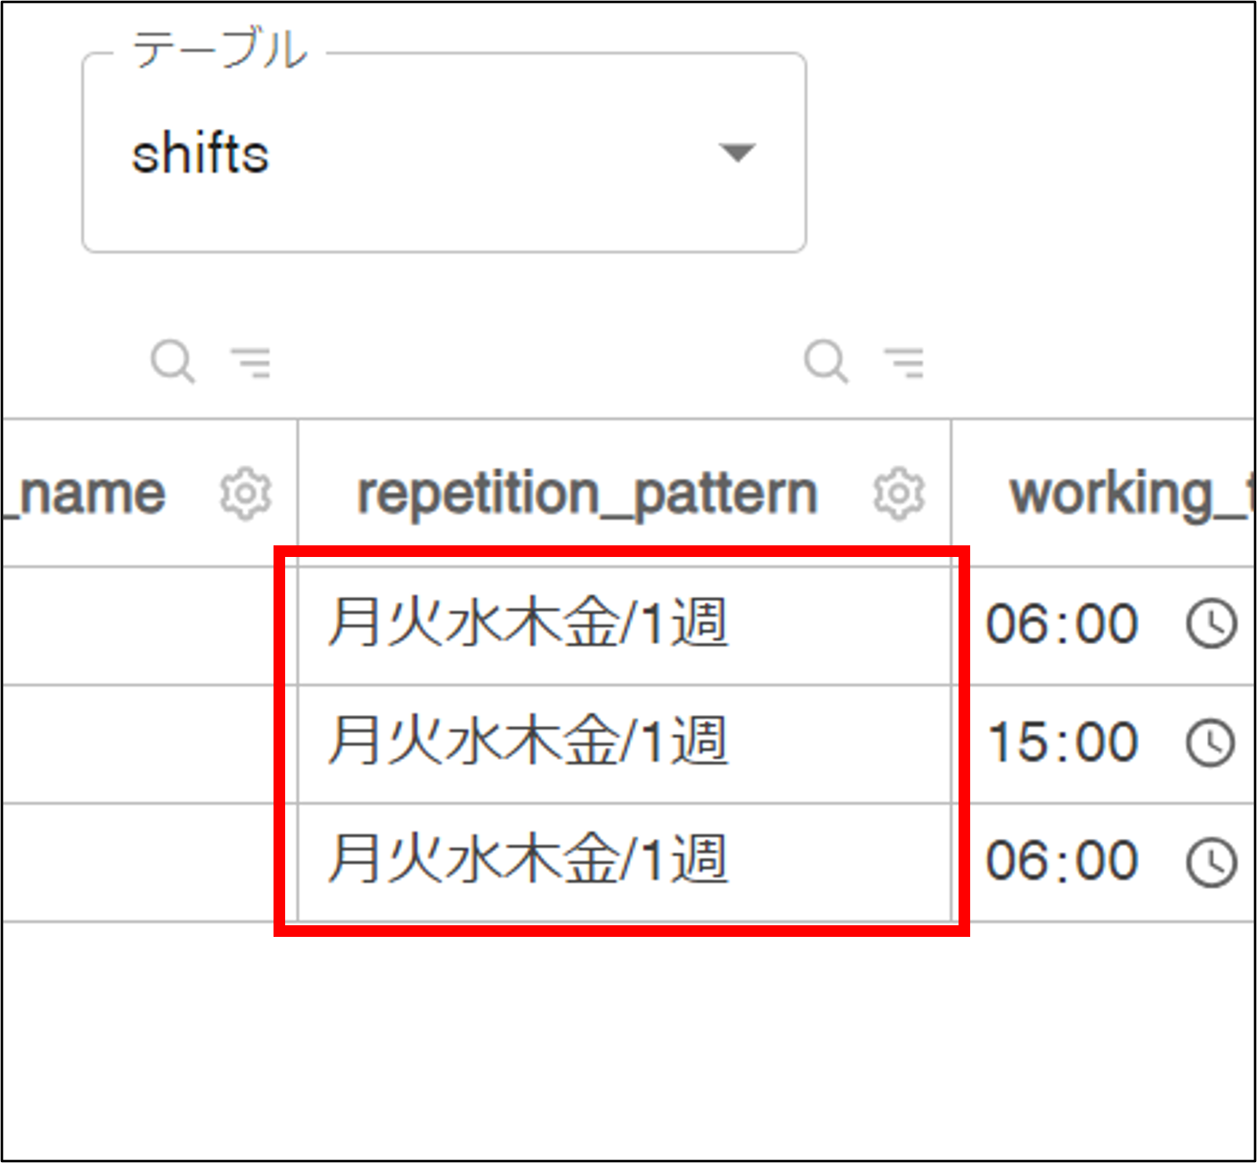Image resolution: width=1257 pixels, height=1163 pixels.
Task: Open the _name column settings gear
Action: [x=245, y=494]
